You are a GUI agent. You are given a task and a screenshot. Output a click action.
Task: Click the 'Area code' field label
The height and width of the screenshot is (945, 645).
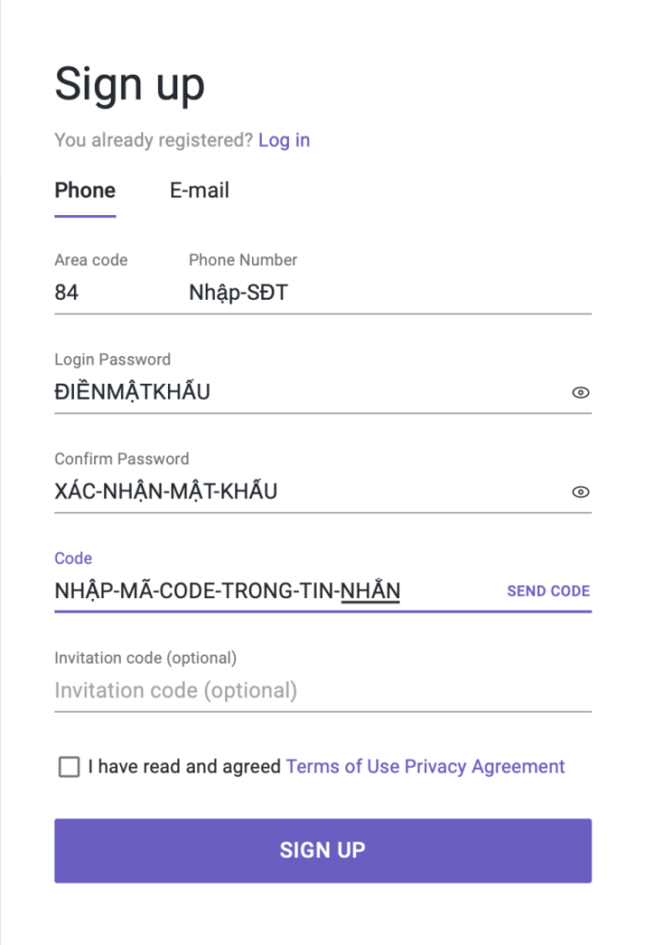tap(91, 259)
